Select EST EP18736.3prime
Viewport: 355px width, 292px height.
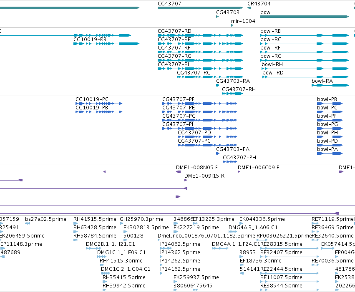242,265
